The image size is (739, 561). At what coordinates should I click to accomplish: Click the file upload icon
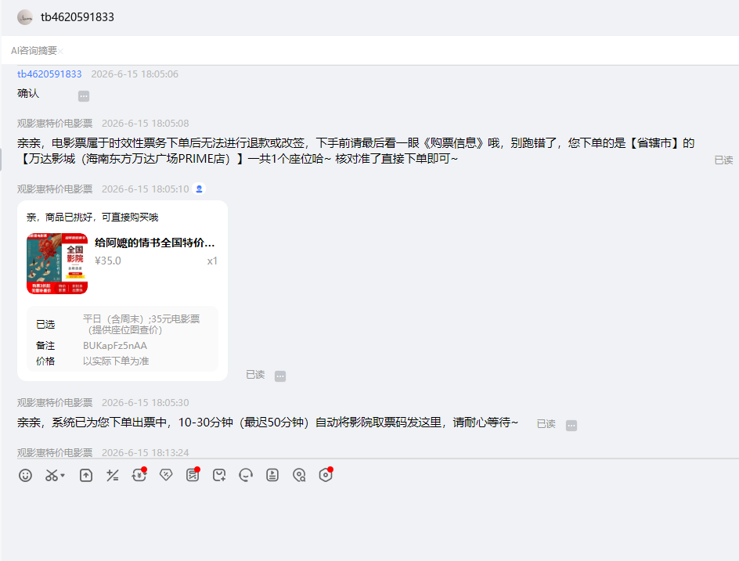click(x=86, y=475)
